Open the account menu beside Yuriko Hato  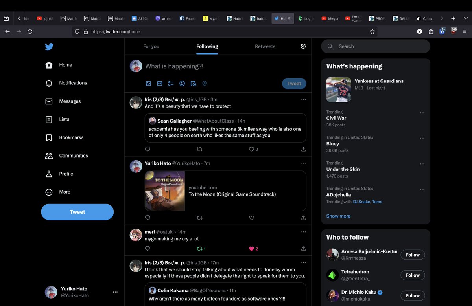pyautogui.click(x=115, y=292)
